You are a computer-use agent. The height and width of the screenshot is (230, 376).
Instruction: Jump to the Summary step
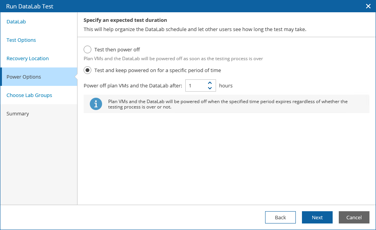(x=18, y=113)
